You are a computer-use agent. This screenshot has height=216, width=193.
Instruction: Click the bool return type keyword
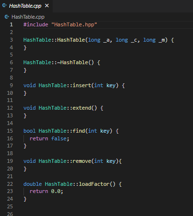click(x=30, y=131)
